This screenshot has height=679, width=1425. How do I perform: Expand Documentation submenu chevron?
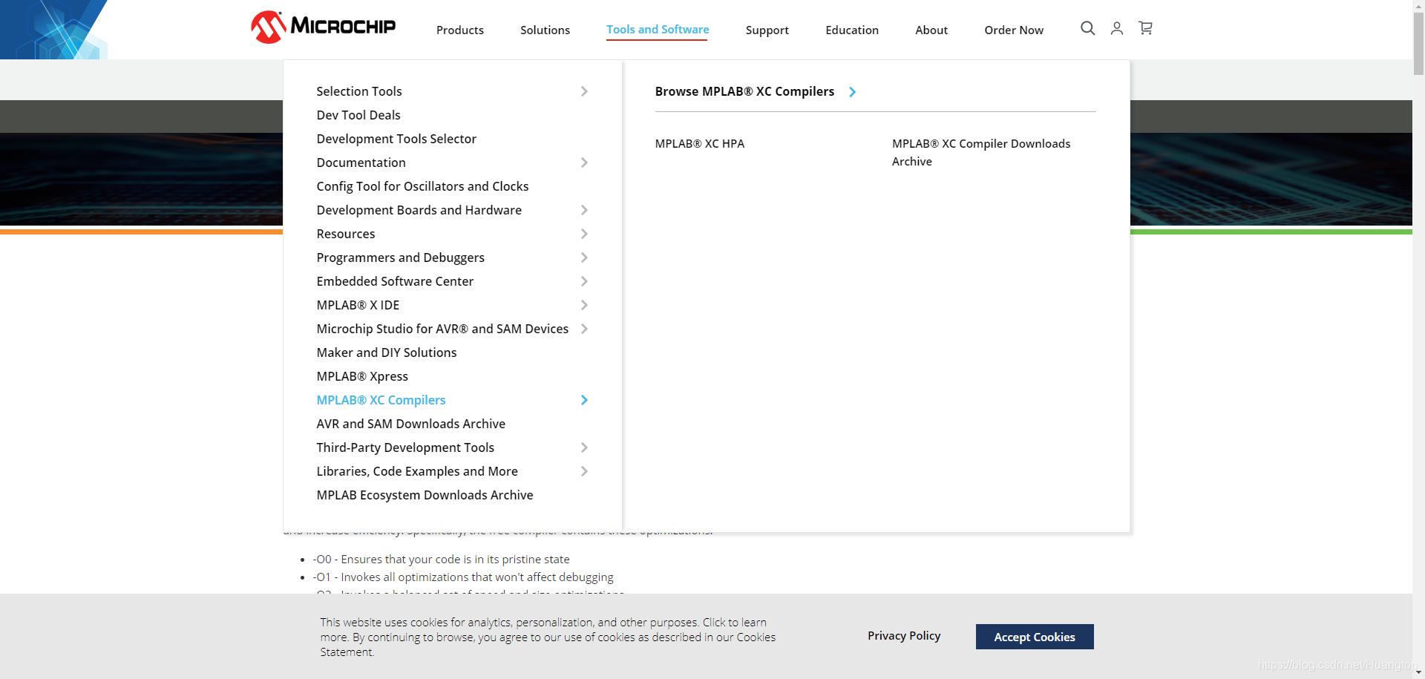pyautogui.click(x=584, y=163)
